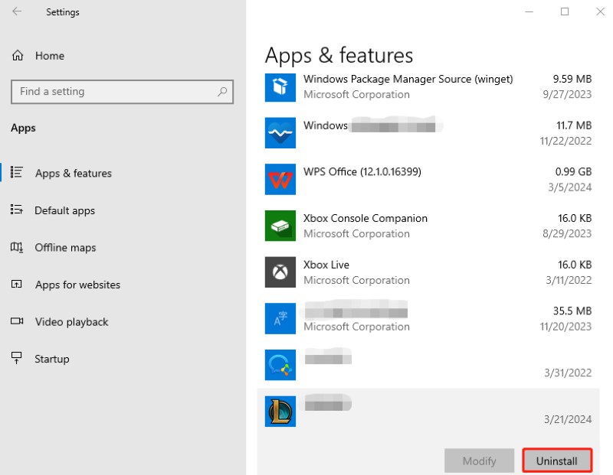Screen dimensions: 613x475
Task: Click the WPS Office icon
Action: [280, 179]
